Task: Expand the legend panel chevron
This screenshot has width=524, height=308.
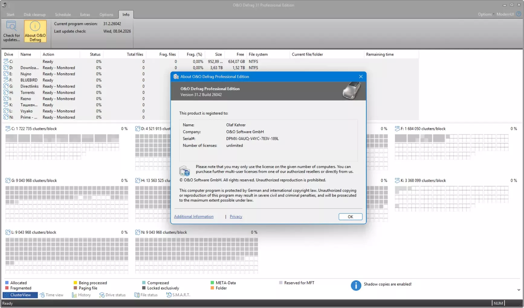Action: click(x=519, y=290)
